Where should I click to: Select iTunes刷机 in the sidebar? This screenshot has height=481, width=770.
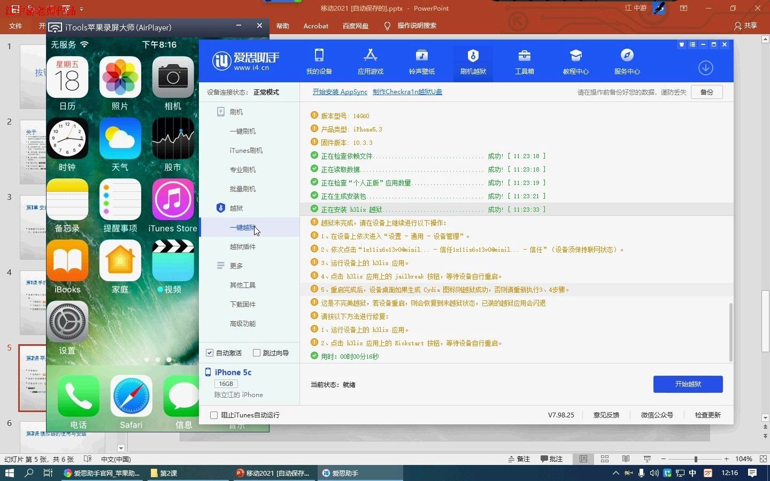[246, 151]
